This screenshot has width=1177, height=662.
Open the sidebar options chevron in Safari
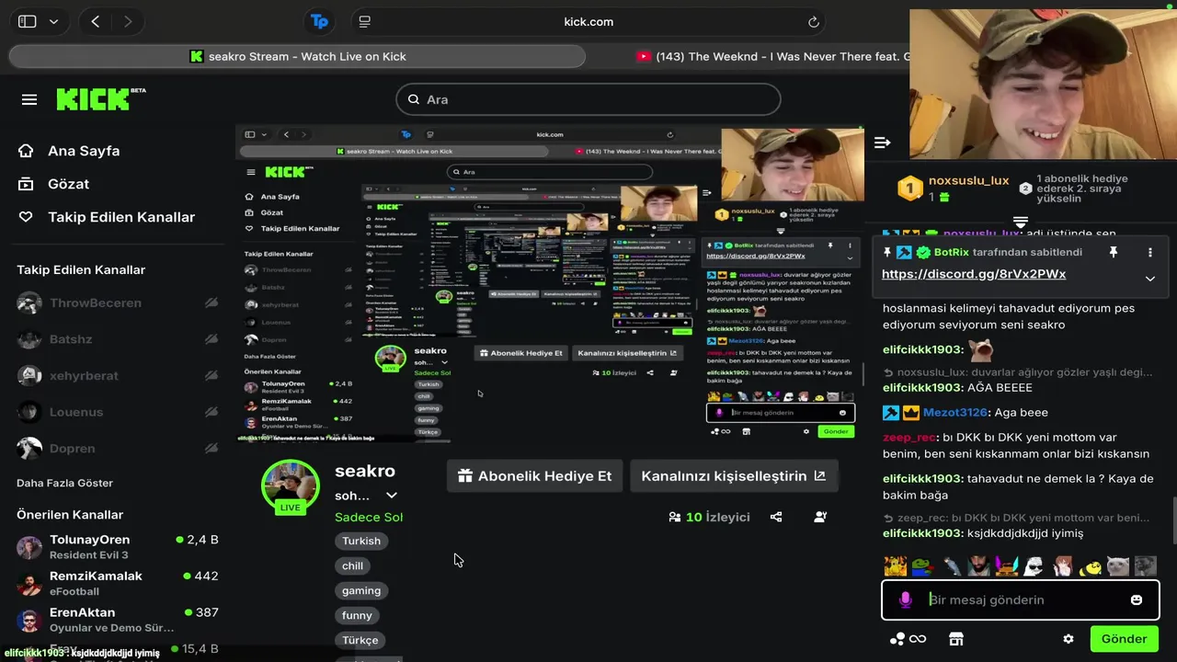[x=53, y=22]
